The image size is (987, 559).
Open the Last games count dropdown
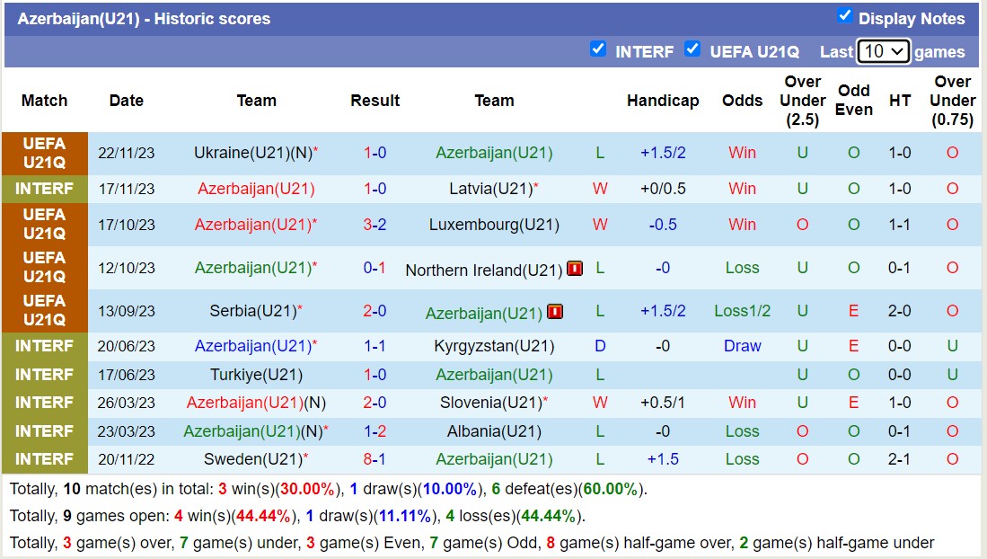point(884,51)
